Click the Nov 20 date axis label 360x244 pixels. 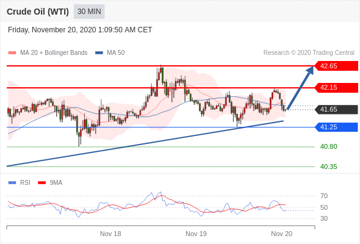pos(282,234)
